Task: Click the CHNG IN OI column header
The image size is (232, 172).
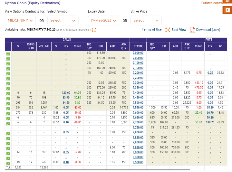Action: click(x=31, y=46)
